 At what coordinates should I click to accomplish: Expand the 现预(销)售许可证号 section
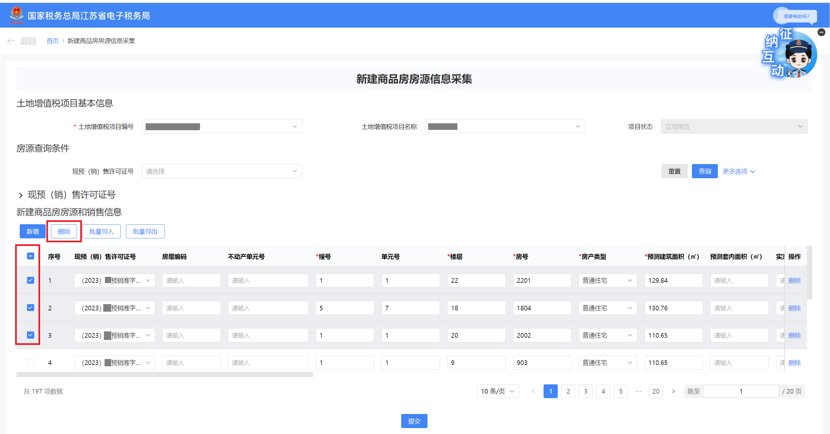(x=21, y=195)
